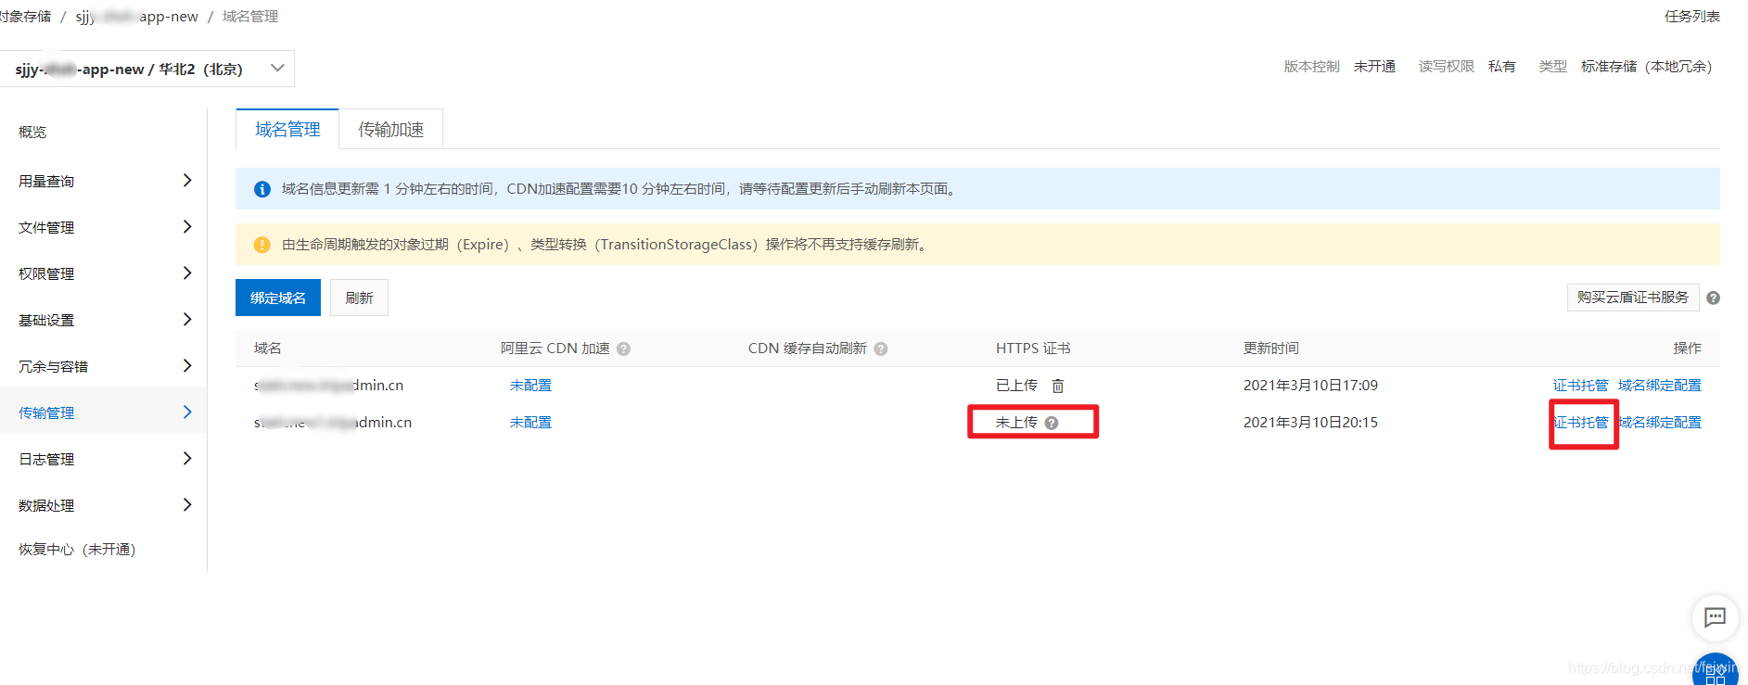Click the help icon next to 未上传
The image size is (1748, 685).
pyautogui.click(x=1052, y=423)
